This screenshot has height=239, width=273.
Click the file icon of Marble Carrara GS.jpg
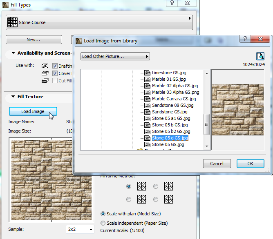click(147, 99)
